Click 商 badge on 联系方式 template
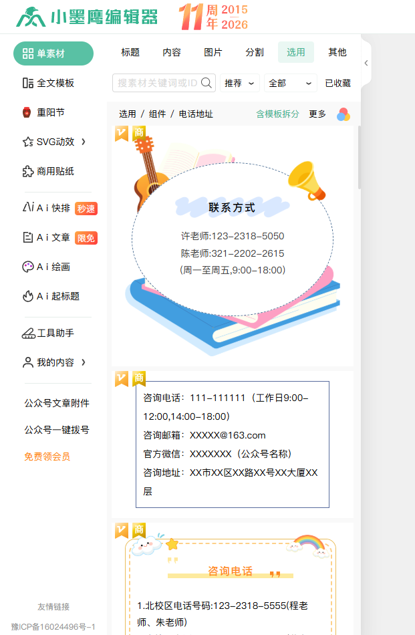Viewport: 415px width, 635px height. (139, 133)
